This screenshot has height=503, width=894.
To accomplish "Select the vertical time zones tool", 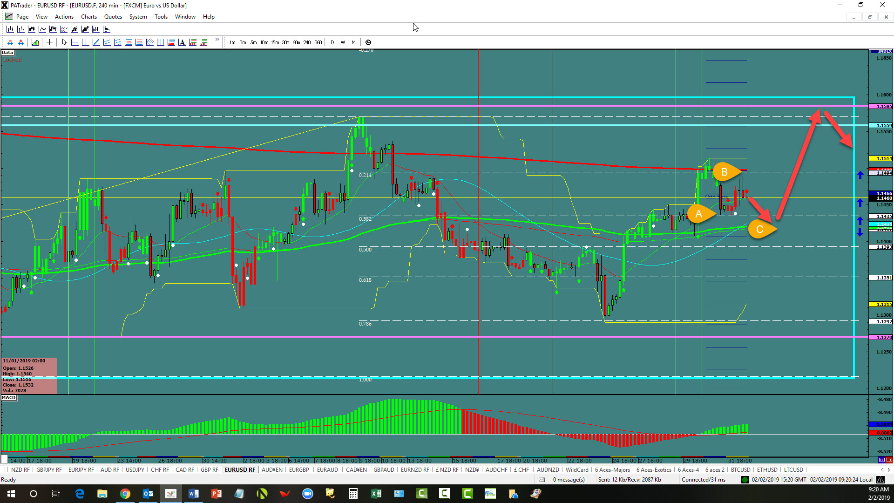I will pyautogui.click(x=160, y=42).
